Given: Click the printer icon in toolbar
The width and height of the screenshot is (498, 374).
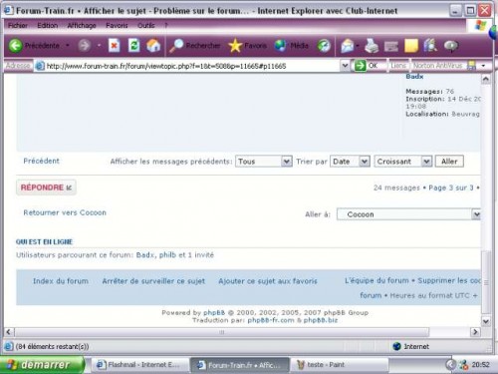Looking at the screenshot, I should coord(372,46).
